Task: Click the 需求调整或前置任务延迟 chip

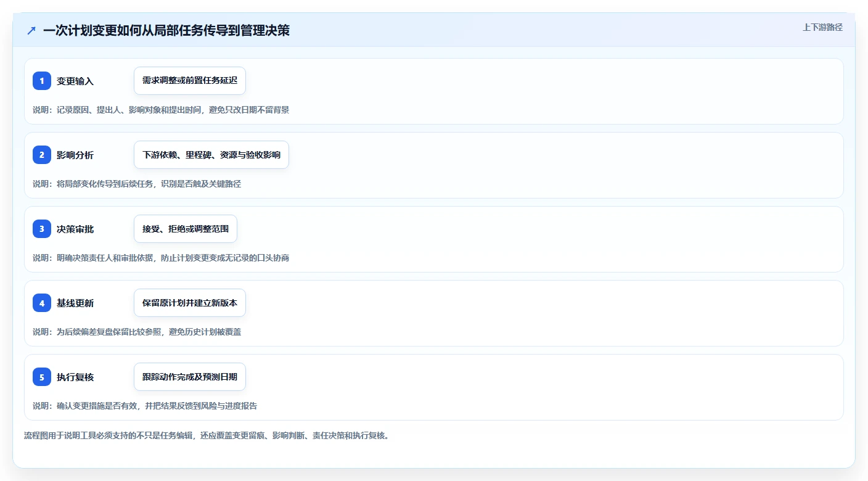Action: [x=190, y=81]
